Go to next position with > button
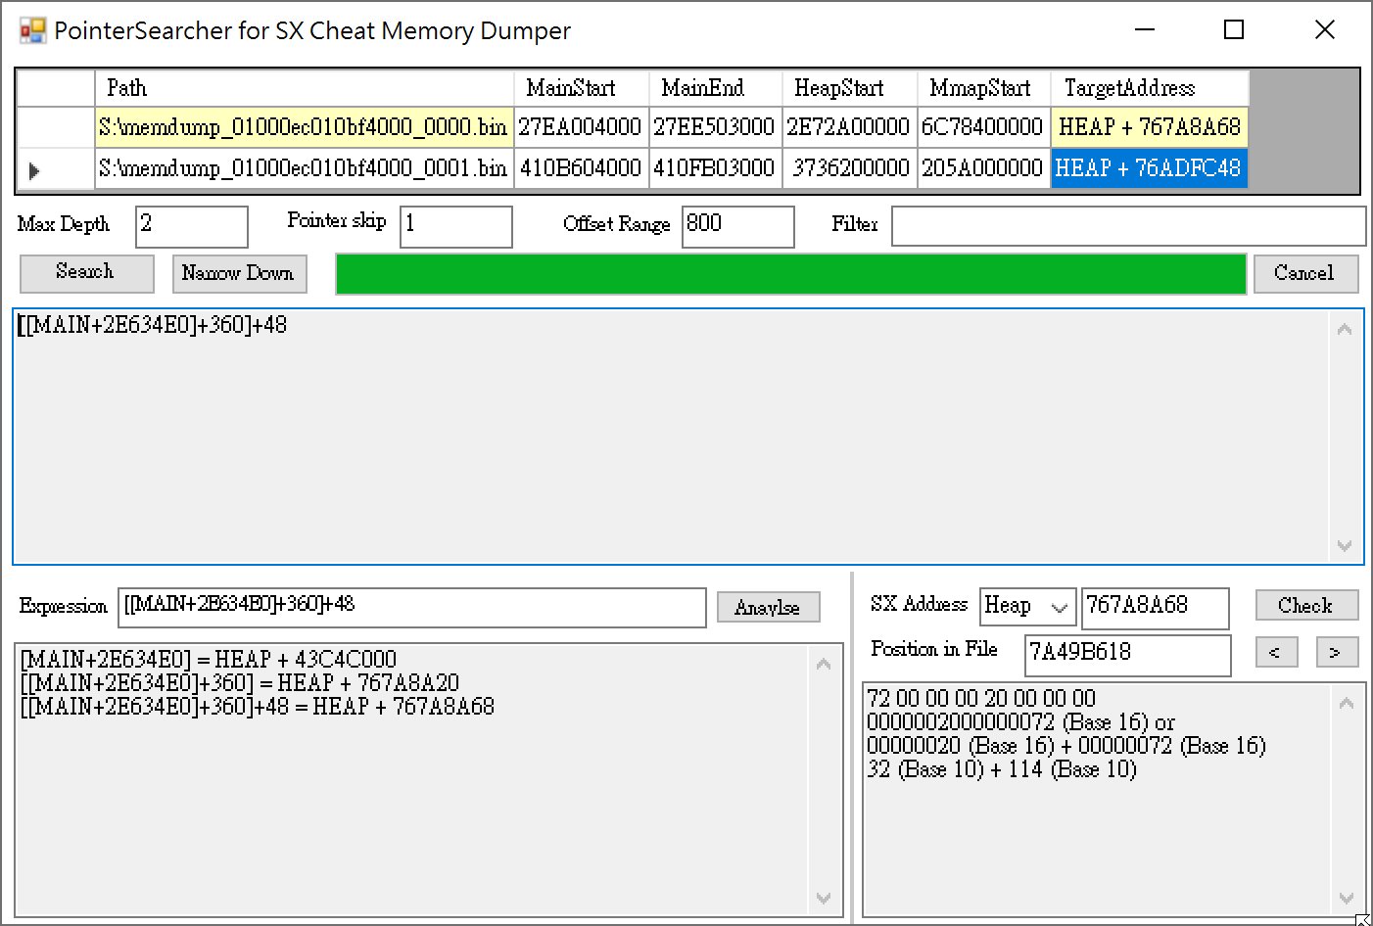The width and height of the screenshot is (1373, 926). click(x=1337, y=652)
